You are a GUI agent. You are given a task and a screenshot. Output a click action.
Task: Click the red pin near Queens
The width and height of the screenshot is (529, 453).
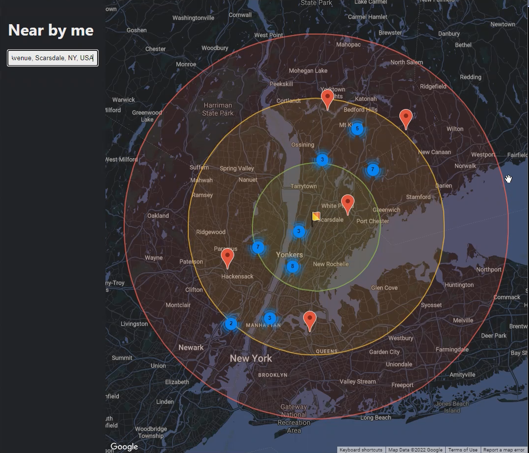(310, 321)
